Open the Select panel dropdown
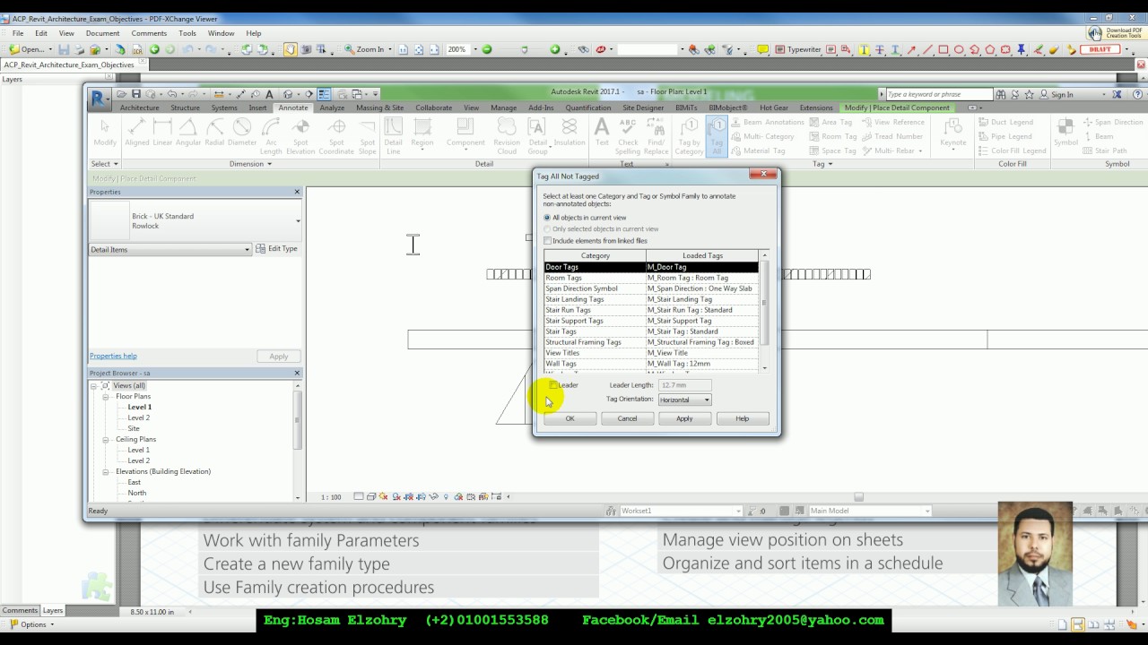Screen dimensions: 1148x645 point(104,164)
